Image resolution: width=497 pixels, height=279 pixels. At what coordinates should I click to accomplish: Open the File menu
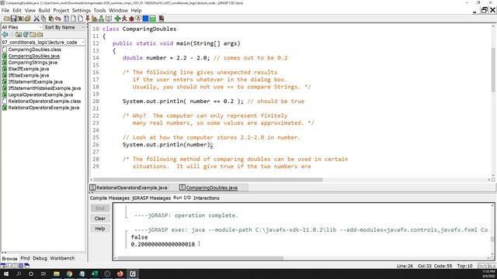pyautogui.click(x=5, y=10)
